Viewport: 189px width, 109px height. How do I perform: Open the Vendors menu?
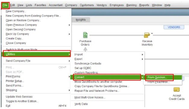click(102, 5)
